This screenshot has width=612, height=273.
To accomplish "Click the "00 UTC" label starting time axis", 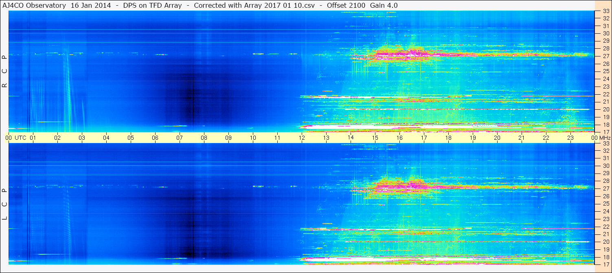I will (x=16, y=138).
